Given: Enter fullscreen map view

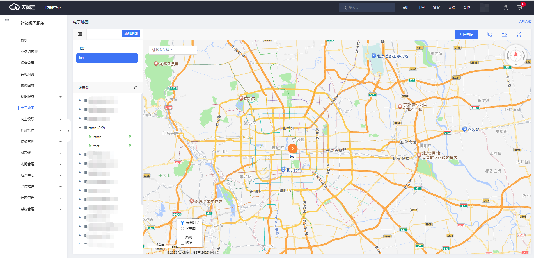Looking at the screenshot, I should [x=519, y=34].
